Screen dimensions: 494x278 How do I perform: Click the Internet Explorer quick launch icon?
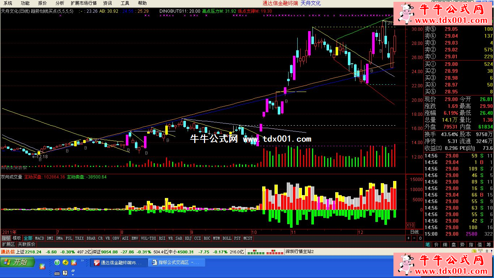(x=57, y=262)
